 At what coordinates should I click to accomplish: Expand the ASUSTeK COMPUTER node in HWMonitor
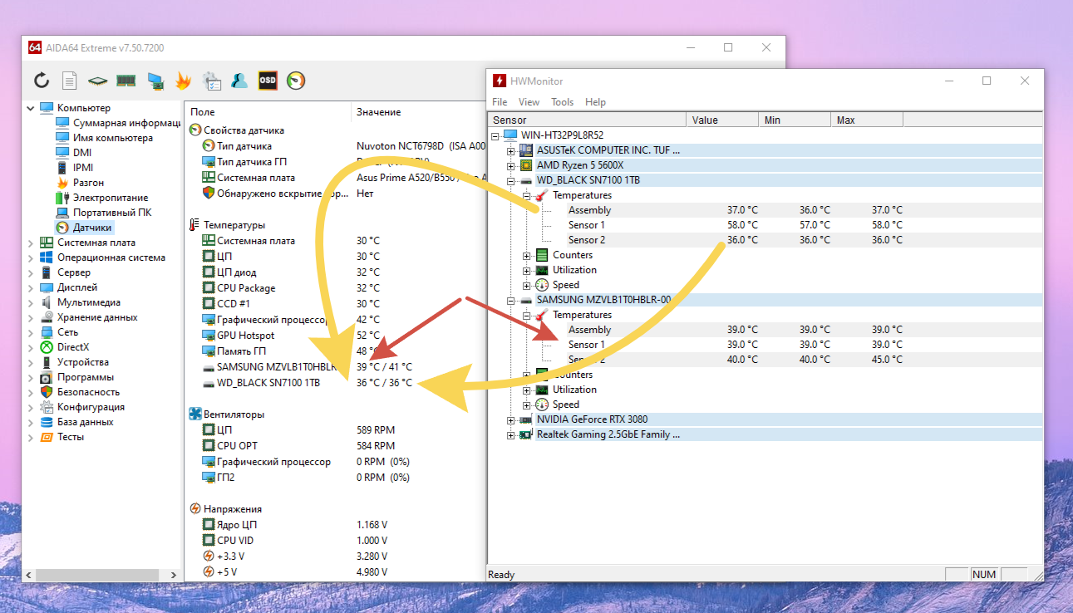tap(510, 151)
